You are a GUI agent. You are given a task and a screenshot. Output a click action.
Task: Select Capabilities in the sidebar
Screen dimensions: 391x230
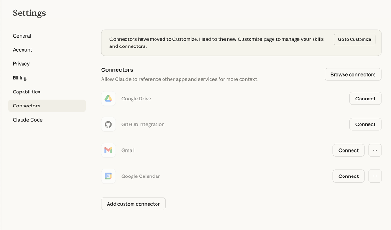[26, 92]
